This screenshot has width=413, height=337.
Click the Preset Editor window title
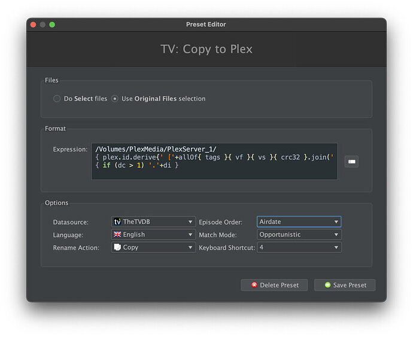pos(206,25)
